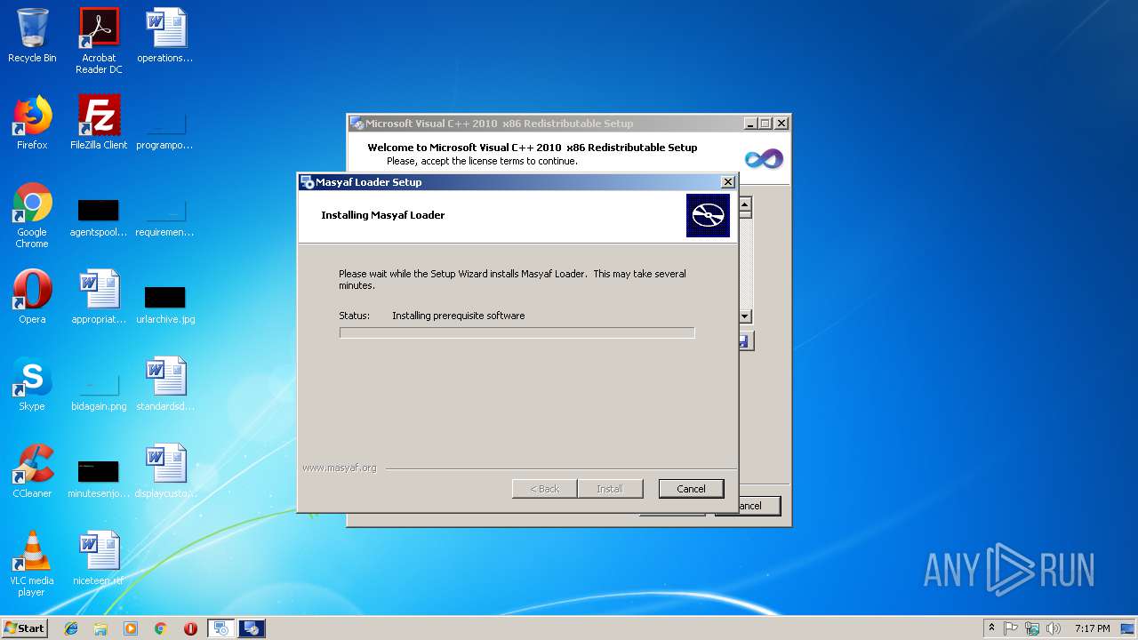Open media player taskbar icon
This screenshot has height=640, width=1138.
[131, 628]
